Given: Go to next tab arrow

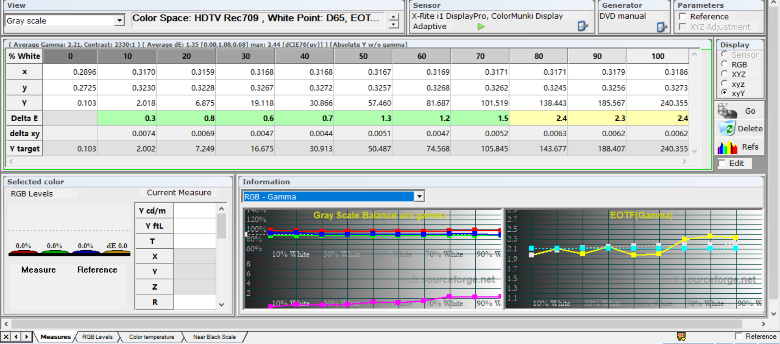Looking at the screenshot, I should (x=26, y=337).
